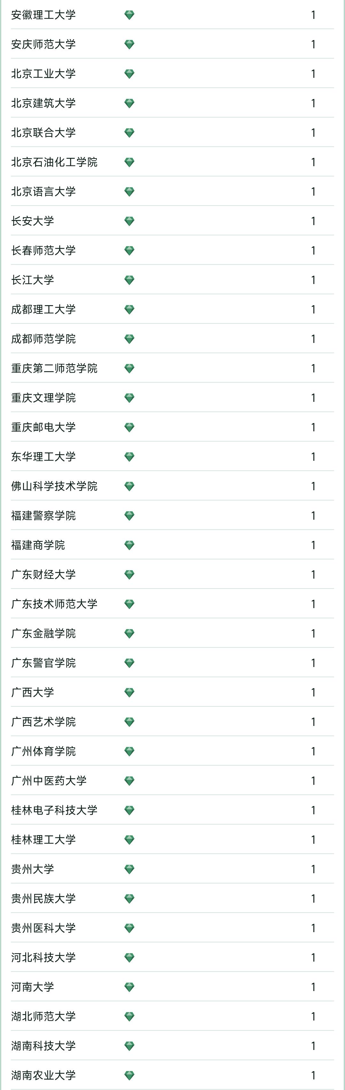Screen dimensions: 345x1090
Task: Click the count value in 湖北师范大学 row
Action: point(313,1016)
